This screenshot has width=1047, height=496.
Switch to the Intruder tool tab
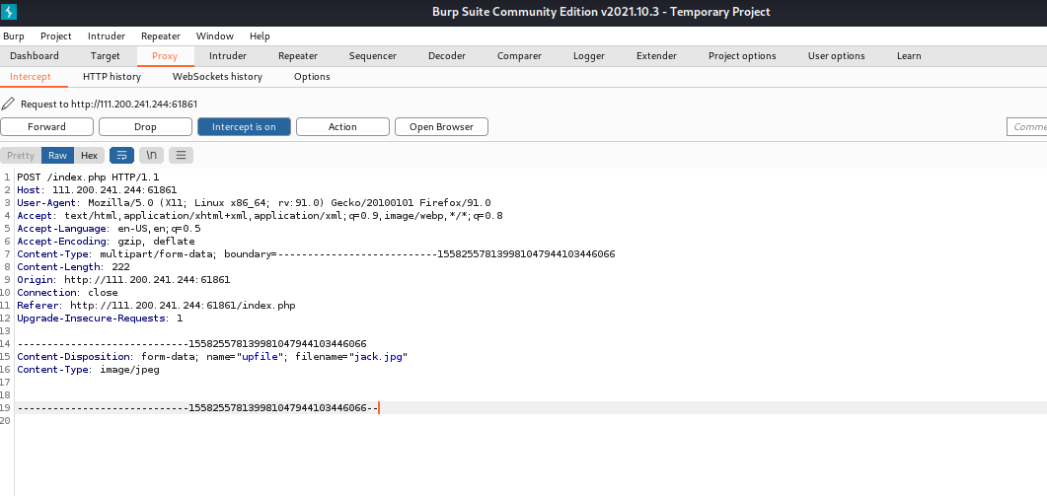228,56
